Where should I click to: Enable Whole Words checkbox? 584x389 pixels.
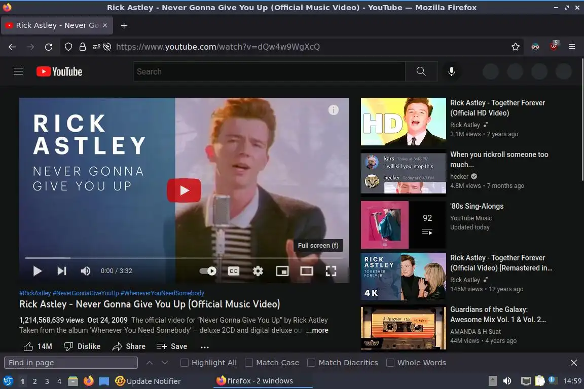(390, 363)
